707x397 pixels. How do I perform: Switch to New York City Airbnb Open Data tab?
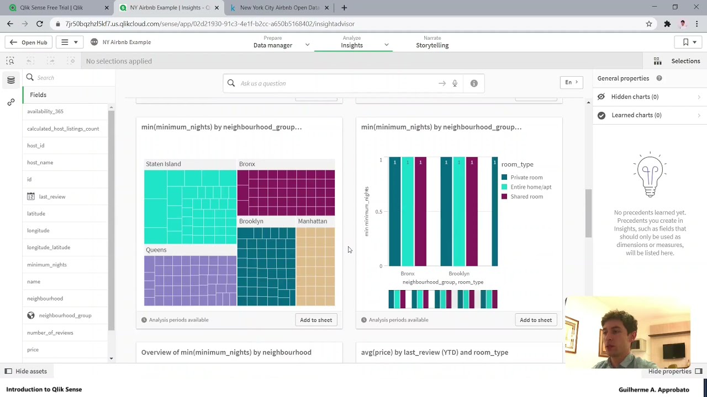tap(279, 8)
